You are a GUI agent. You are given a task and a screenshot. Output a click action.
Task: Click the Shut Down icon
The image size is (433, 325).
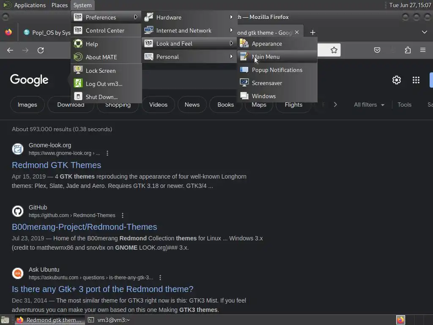(78, 96)
